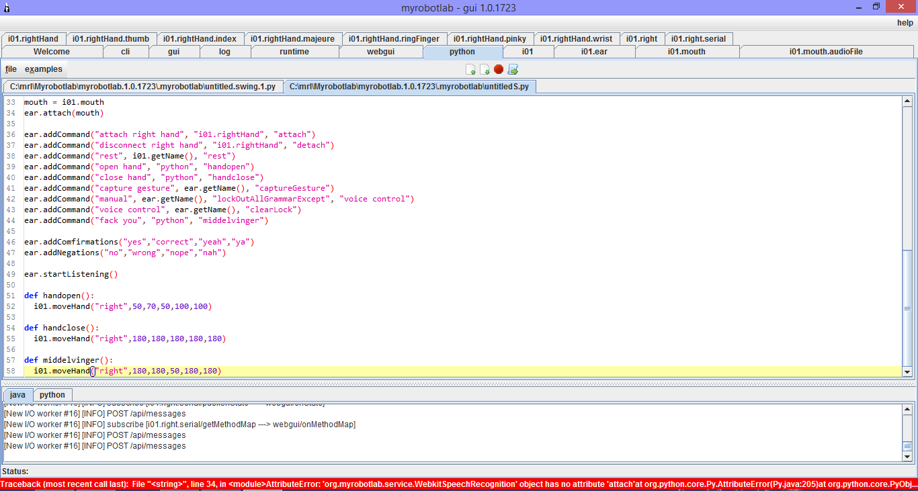Screen dimensions: 918x491
Task: Open the i01.right.serial tab
Action: tap(698, 39)
